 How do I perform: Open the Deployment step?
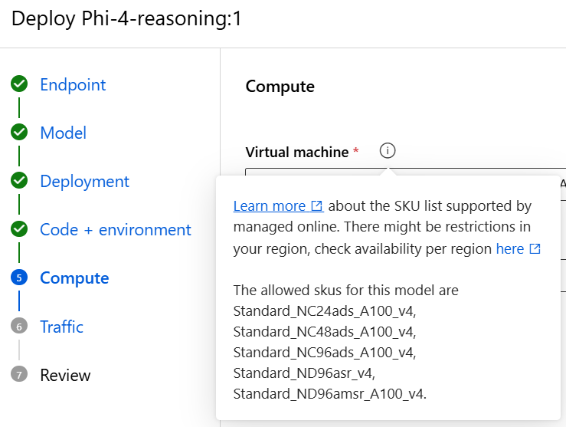84,182
